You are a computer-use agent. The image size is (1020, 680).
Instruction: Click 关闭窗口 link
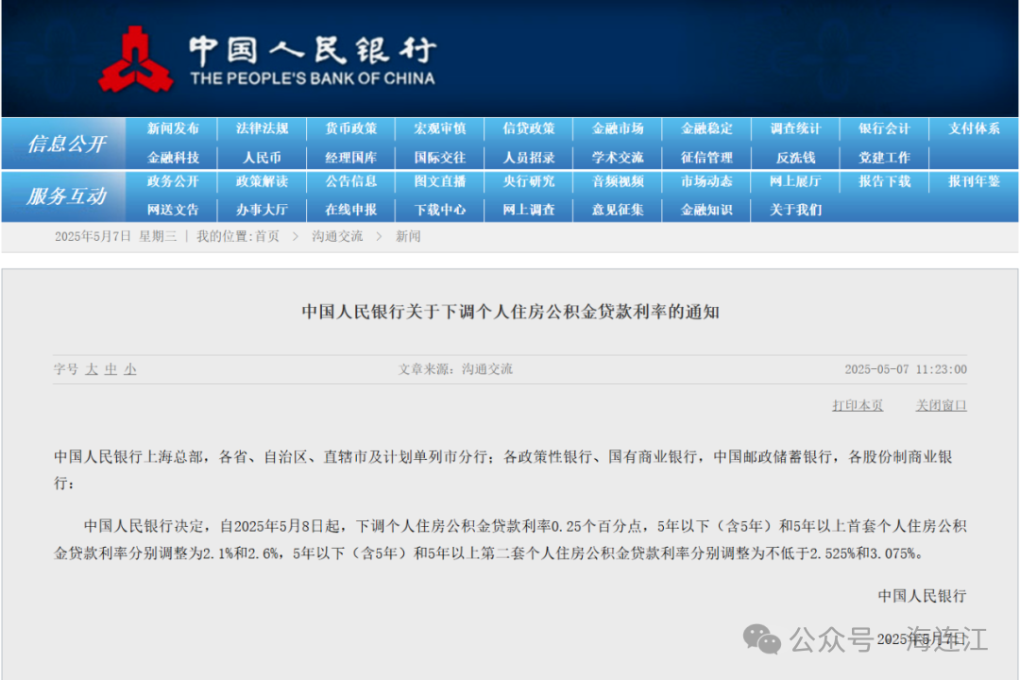941,405
